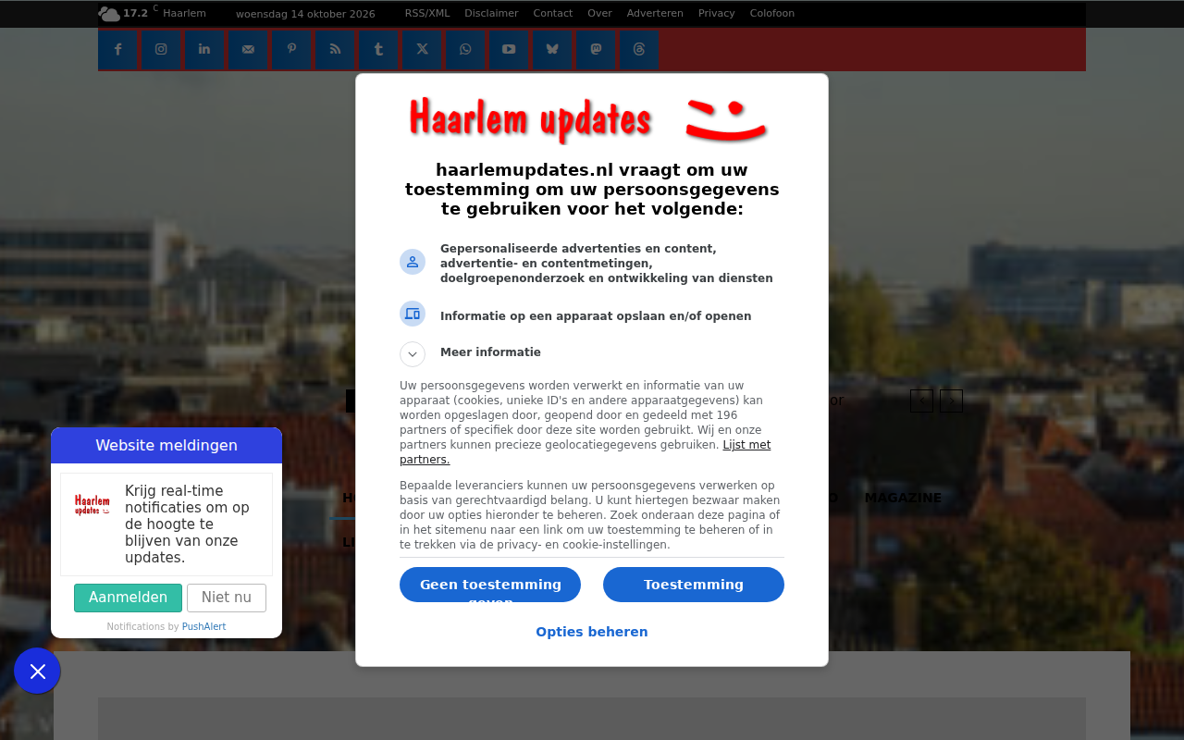Open Privacy in top menu
This screenshot has width=1184, height=740.
[716, 14]
